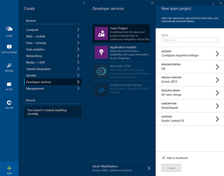
Task: Click the Browse section heading
Action: (x=31, y=21)
